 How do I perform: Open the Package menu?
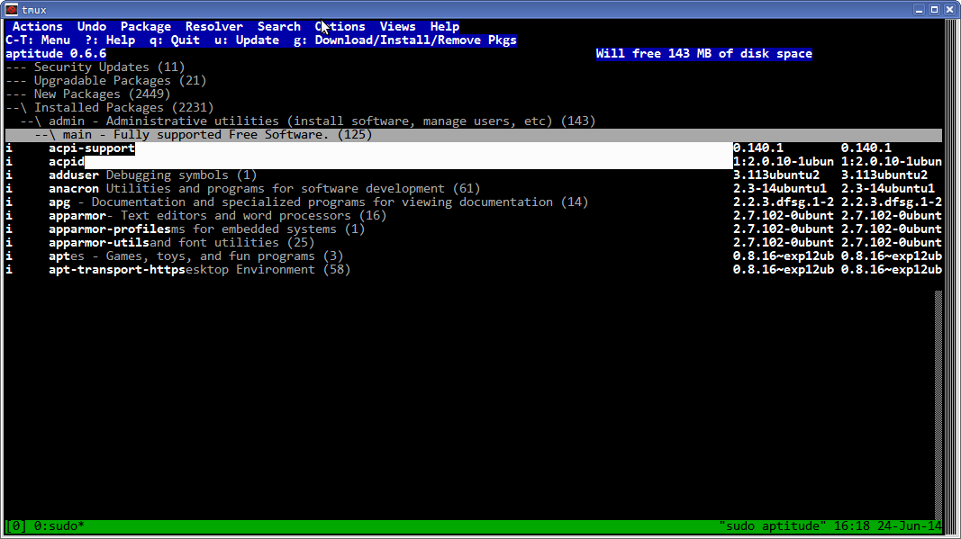[146, 26]
